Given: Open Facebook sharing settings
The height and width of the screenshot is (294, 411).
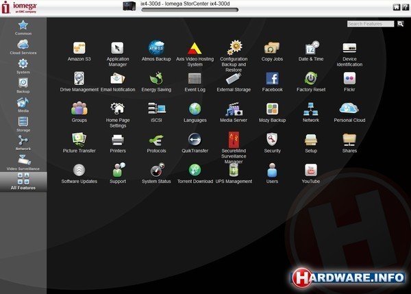Looking at the screenshot, I should point(272,82).
